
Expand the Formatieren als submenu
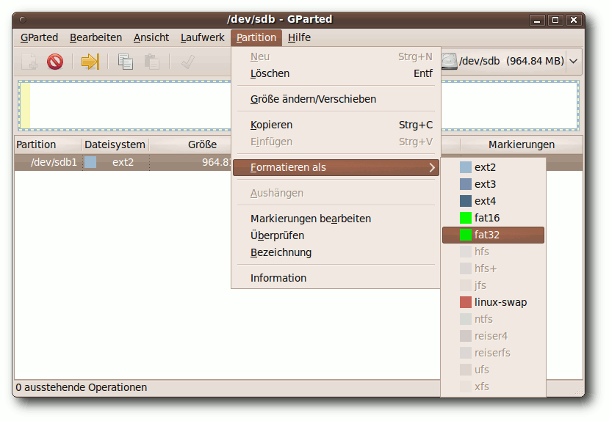pyautogui.click(x=336, y=167)
